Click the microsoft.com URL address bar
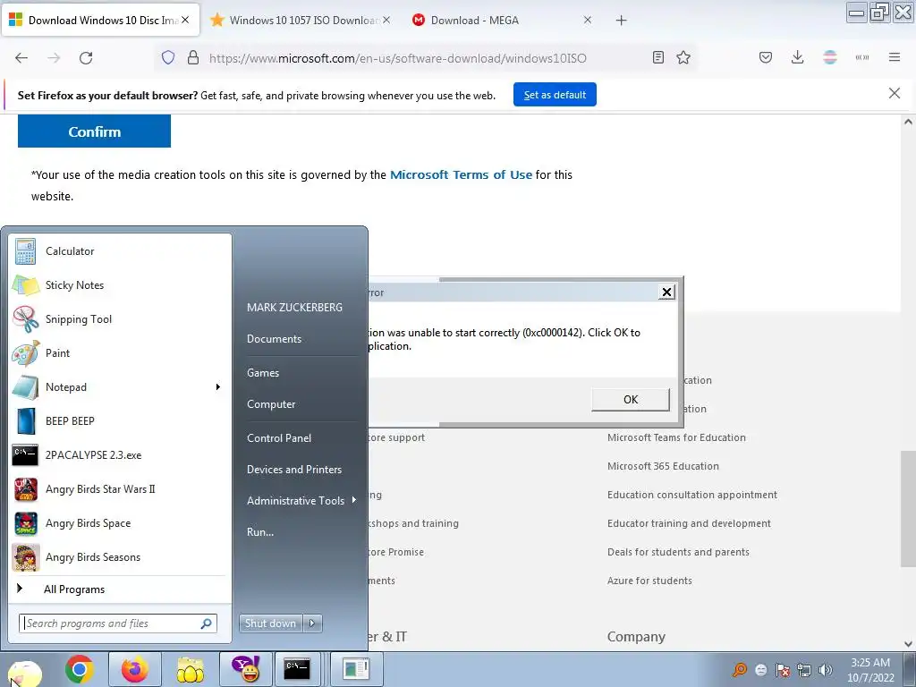This screenshot has width=916, height=687. click(x=397, y=58)
